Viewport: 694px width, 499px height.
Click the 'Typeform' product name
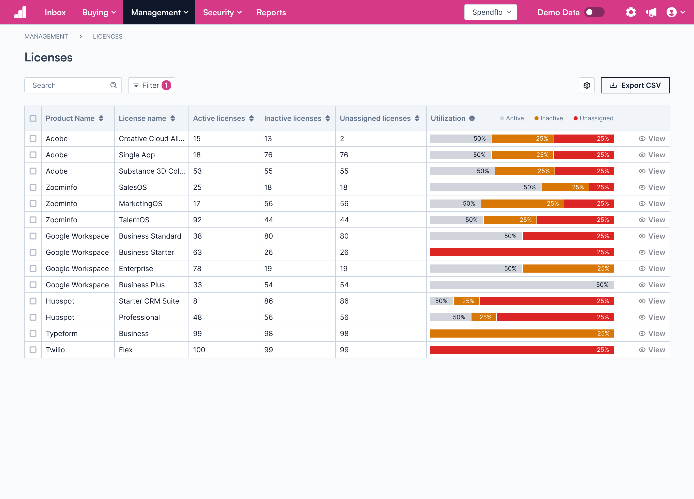click(61, 333)
